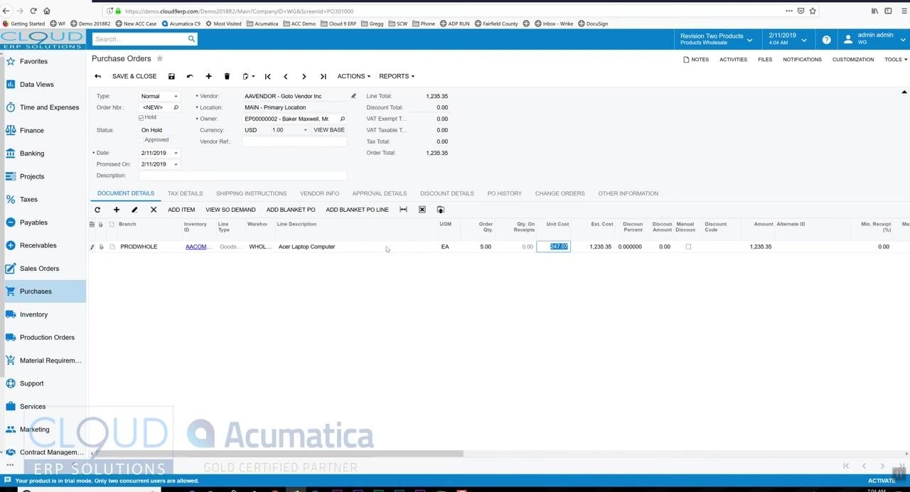This screenshot has height=492, width=910.
Task: Click the Fit to Screen columns icon
Action: point(403,210)
